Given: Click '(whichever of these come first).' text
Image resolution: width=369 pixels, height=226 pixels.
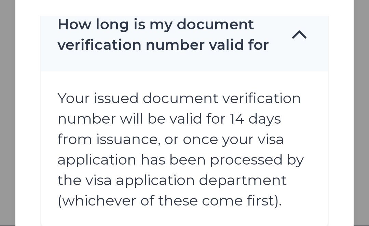Looking at the screenshot, I should [169, 201].
